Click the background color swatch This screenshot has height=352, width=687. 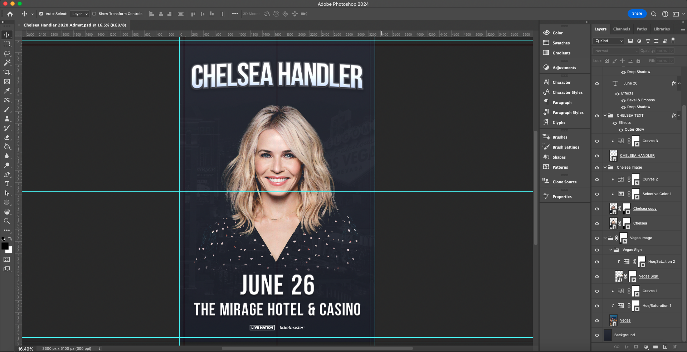tap(10, 251)
